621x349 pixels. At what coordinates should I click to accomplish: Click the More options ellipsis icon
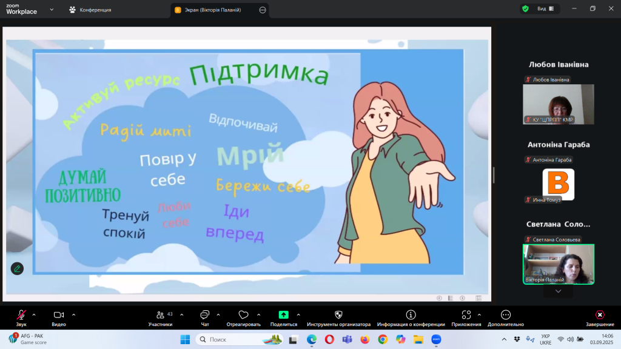pyautogui.click(x=506, y=315)
